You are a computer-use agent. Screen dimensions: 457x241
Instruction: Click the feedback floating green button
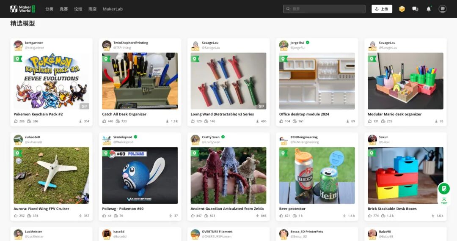click(444, 189)
